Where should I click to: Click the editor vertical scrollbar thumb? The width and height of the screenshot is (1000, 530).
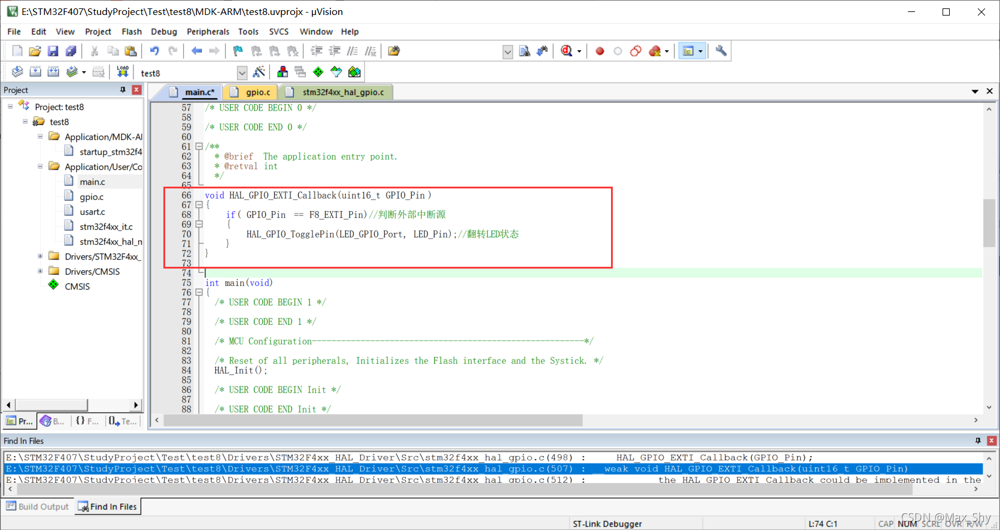click(x=989, y=223)
